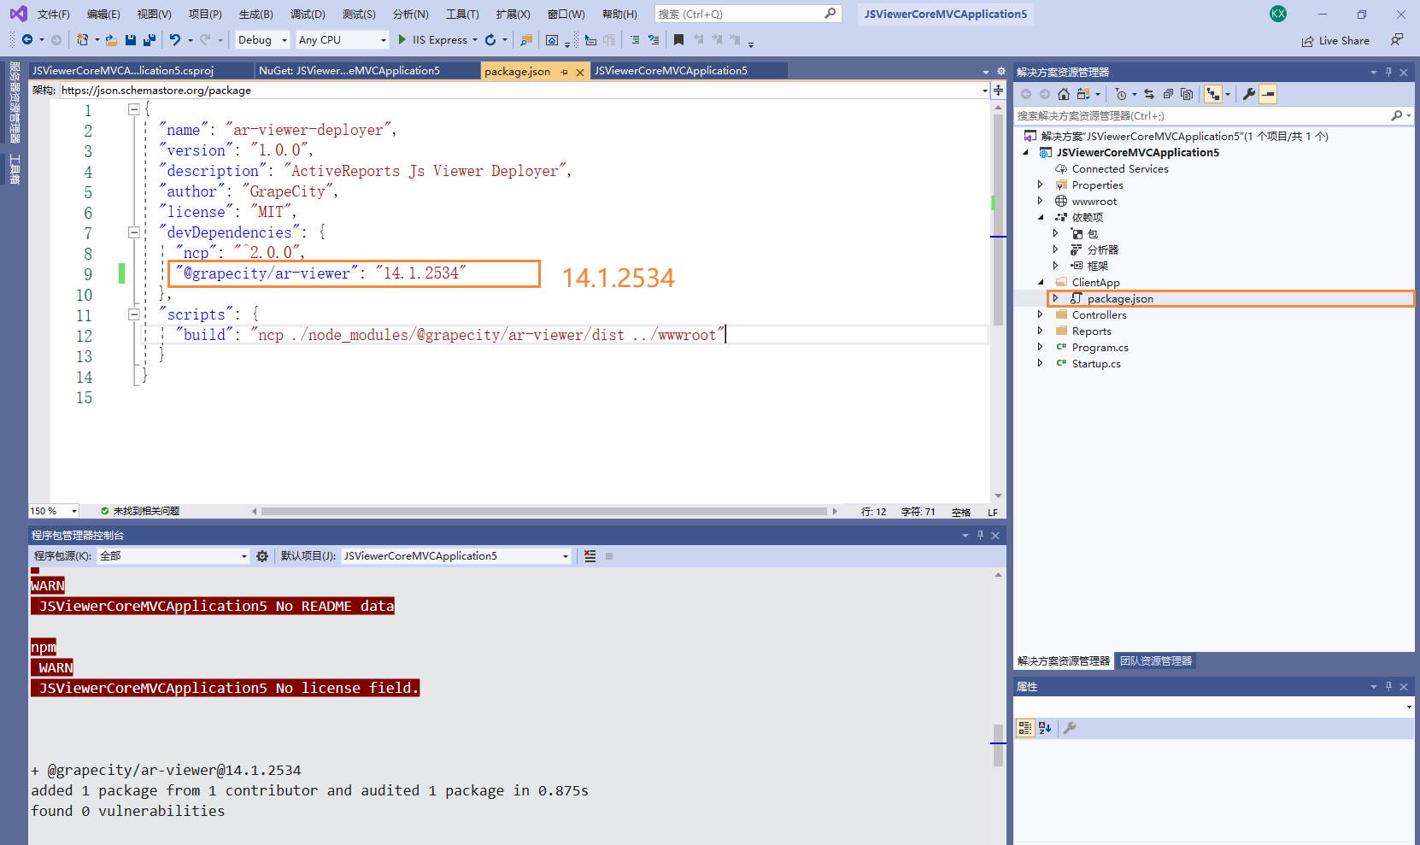Click the Collapse All icon in Solution Explorer
The width and height of the screenshot is (1420, 845).
[x=1168, y=94]
